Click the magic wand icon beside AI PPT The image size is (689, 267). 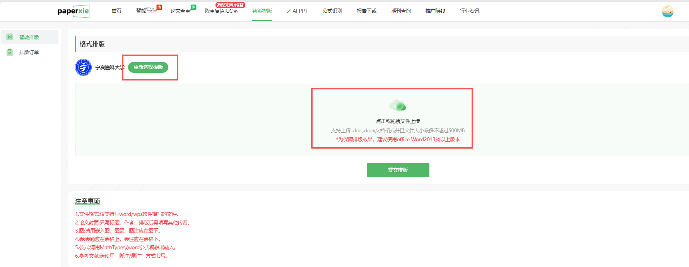coord(289,11)
